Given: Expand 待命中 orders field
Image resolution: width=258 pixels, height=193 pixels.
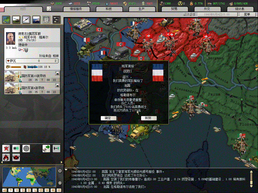Looking at the screenshot, I should click(32, 45).
